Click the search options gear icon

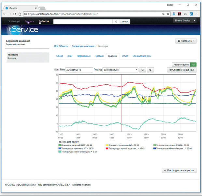click(116, 21)
